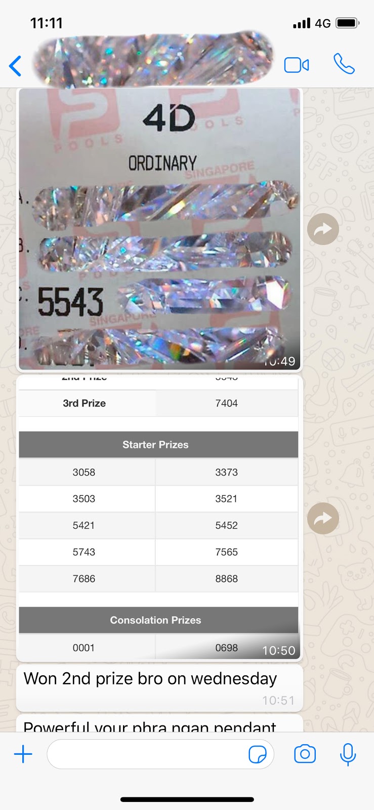The image size is (374, 810).
Task: Open the sticker picker in message box
Action: point(258,754)
